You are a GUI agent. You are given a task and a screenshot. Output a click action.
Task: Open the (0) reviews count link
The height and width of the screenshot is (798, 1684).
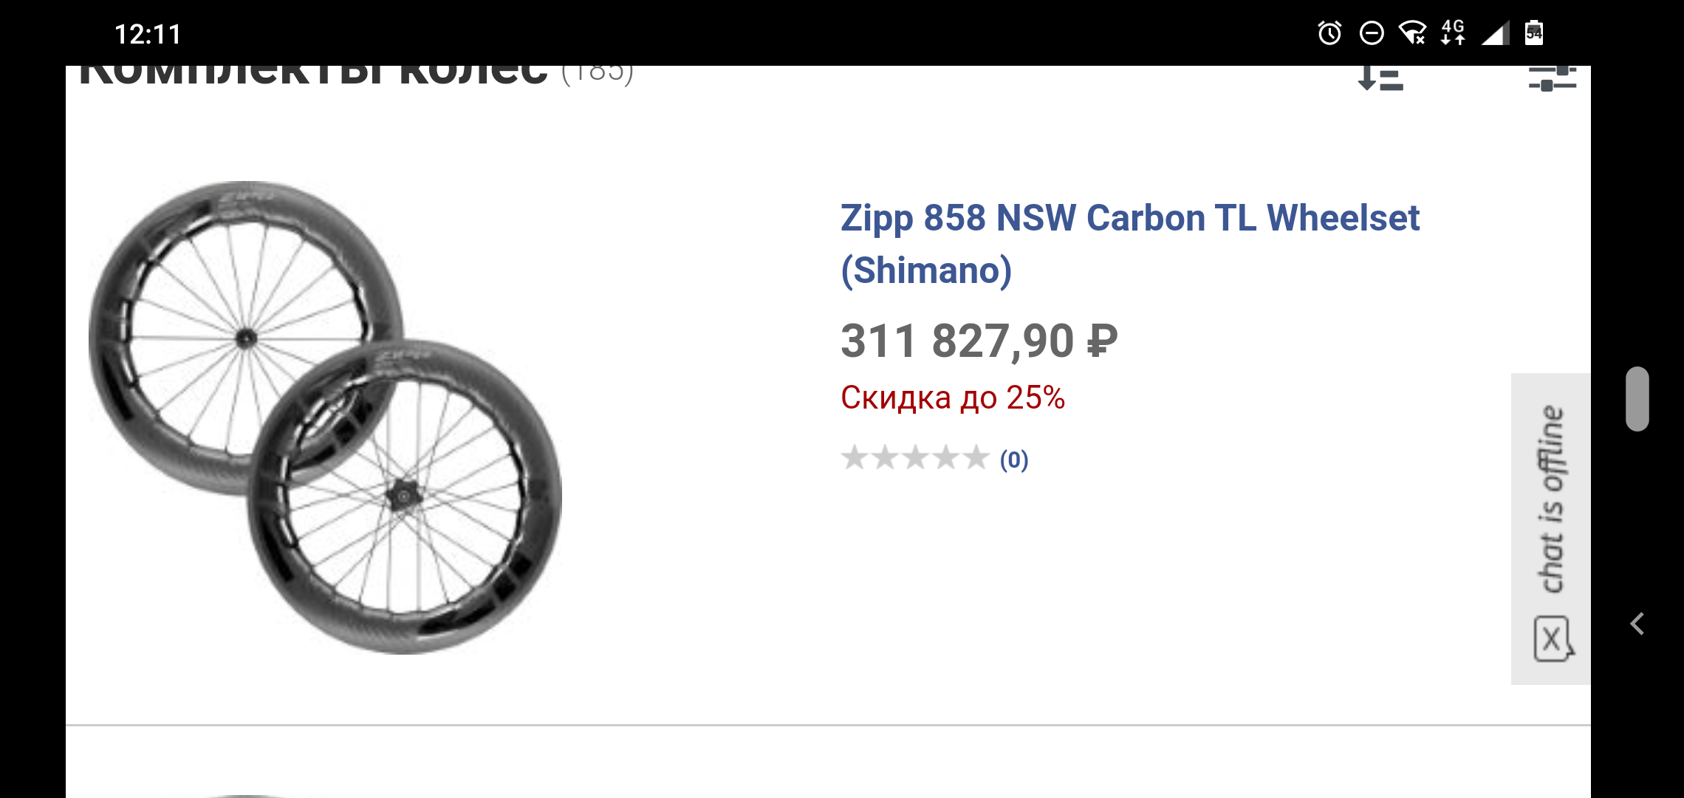(x=1014, y=460)
